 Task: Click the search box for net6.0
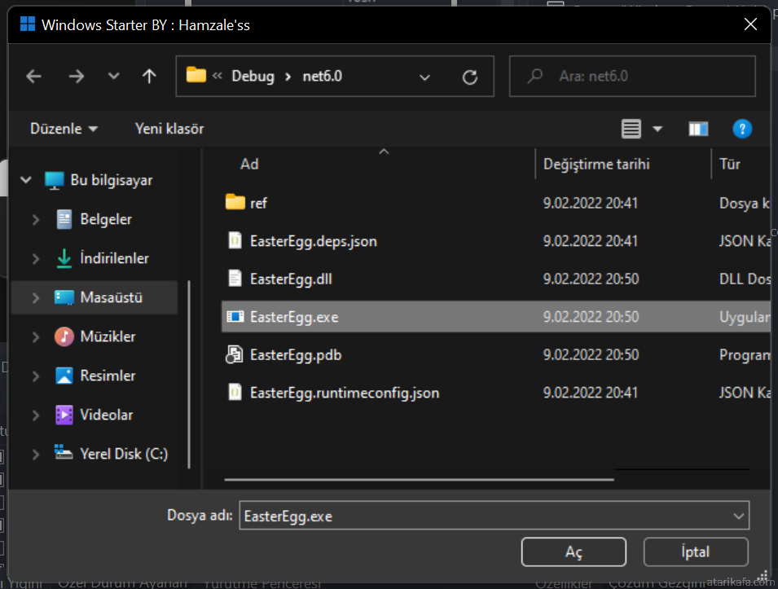click(x=632, y=76)
